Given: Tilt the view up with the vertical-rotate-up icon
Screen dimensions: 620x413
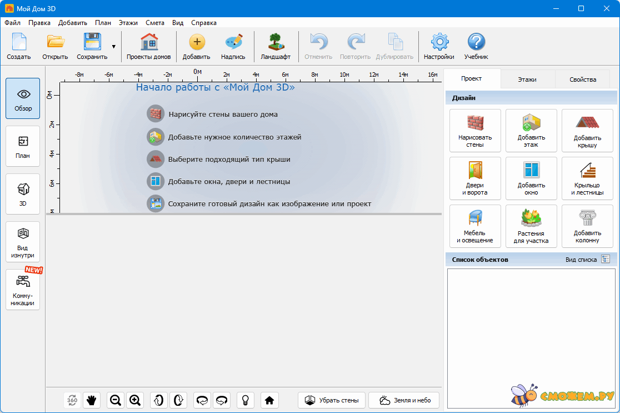Looking at the screenshot, I should pyautogui.click(x=158, y=400).
